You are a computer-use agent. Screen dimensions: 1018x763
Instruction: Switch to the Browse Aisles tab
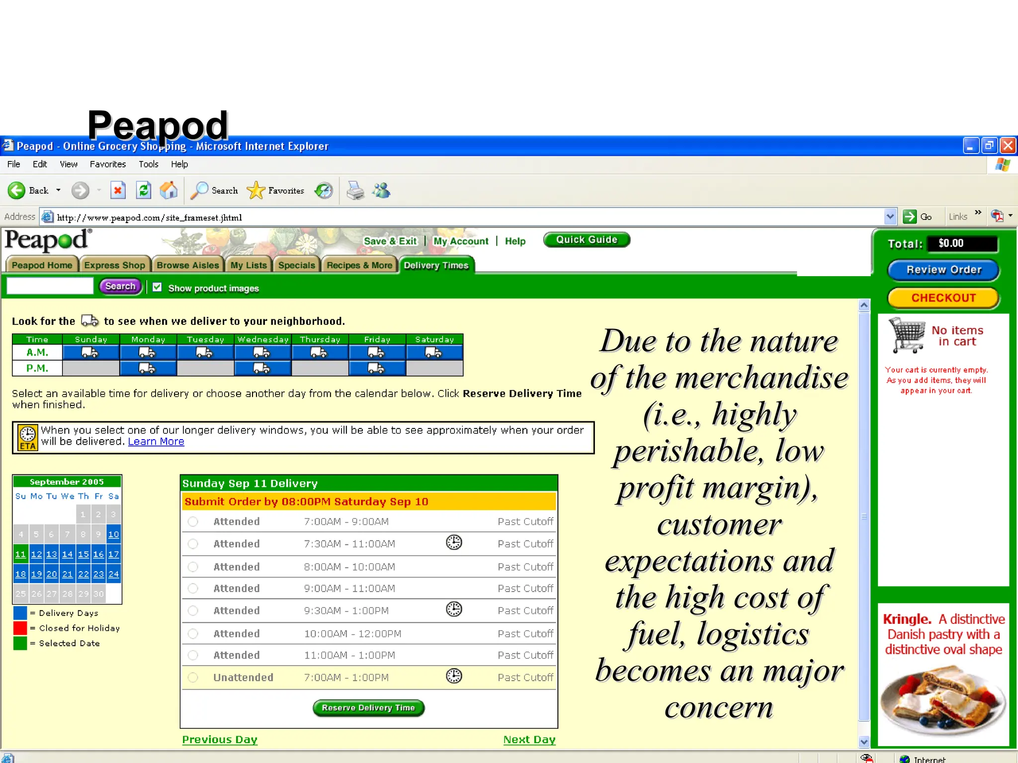coord(187,265)
